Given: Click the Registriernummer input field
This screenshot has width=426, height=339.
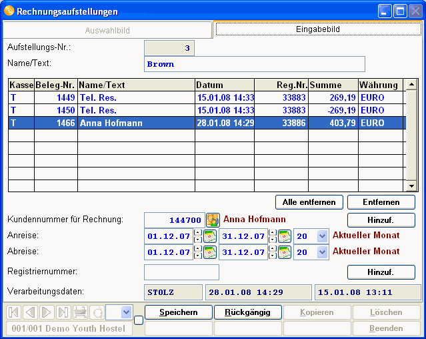Looking at the screenshot, I should tap(181, 272).
